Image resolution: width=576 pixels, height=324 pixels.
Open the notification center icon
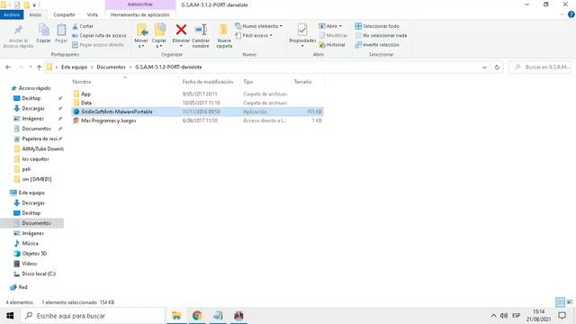[x=562, y=316]
